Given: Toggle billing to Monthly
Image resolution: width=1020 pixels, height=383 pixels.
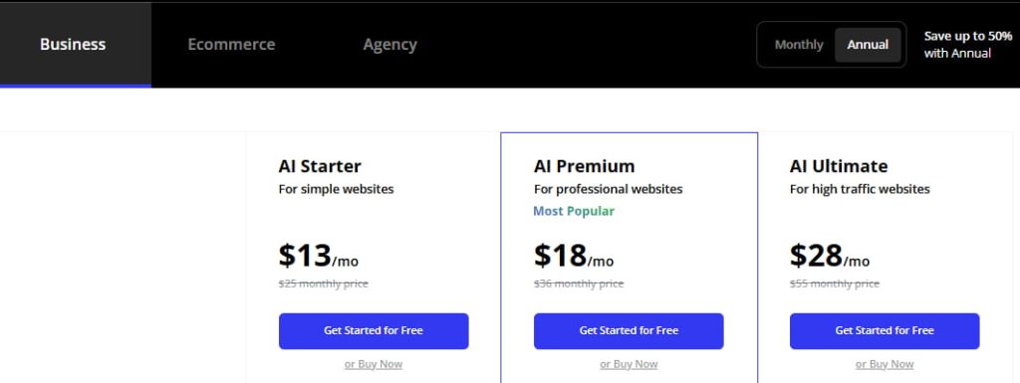Looking at the screenshot, I should tap(799, 45).
